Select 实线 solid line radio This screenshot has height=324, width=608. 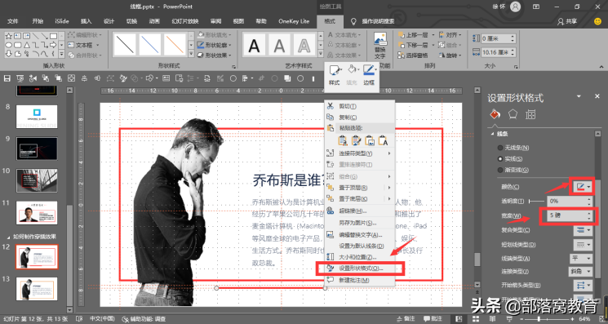pyautogui.click(x=500, y=159)
